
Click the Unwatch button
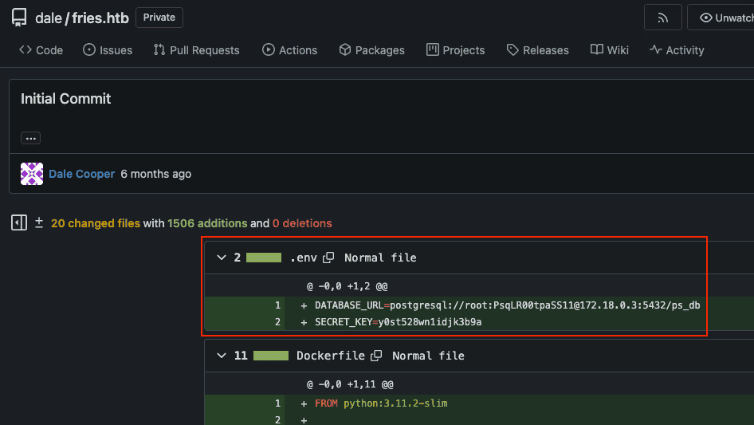[721, 18]
